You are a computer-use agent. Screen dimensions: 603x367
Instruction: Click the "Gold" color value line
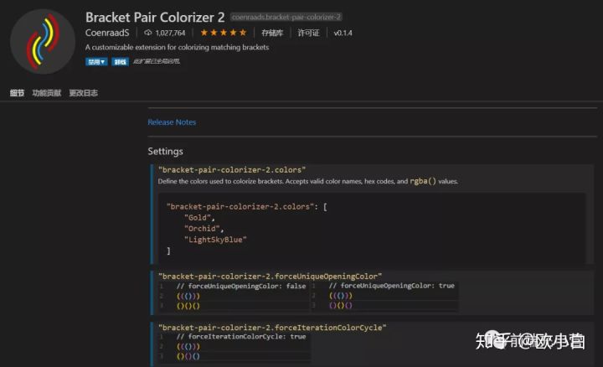pyautogui.click(x=199, y=218)
